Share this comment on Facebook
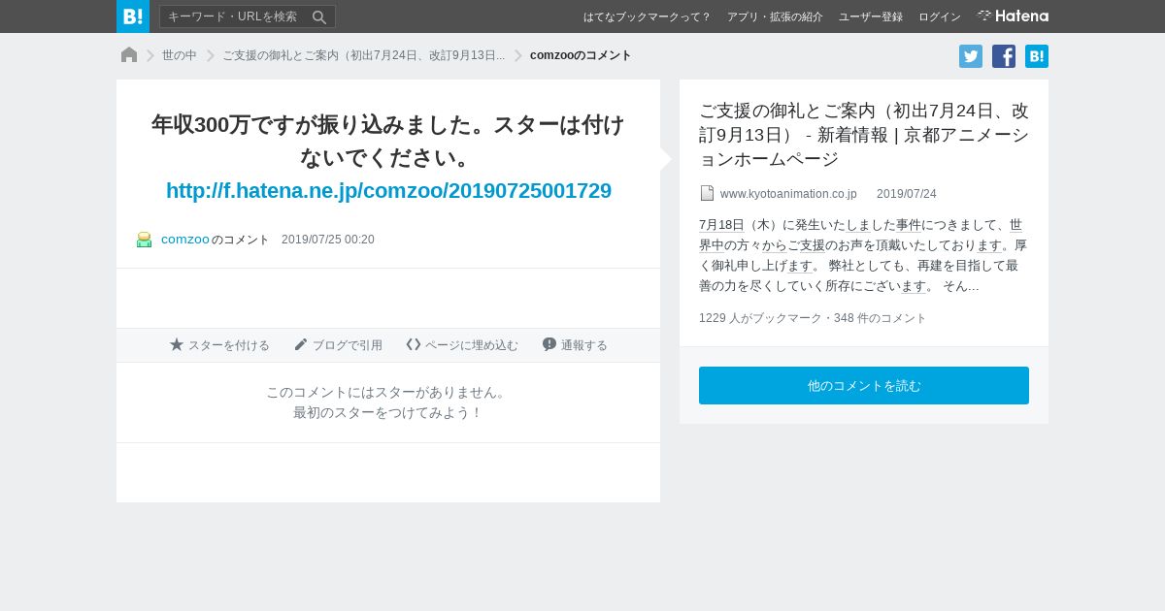 click(x=1004, y=56)
